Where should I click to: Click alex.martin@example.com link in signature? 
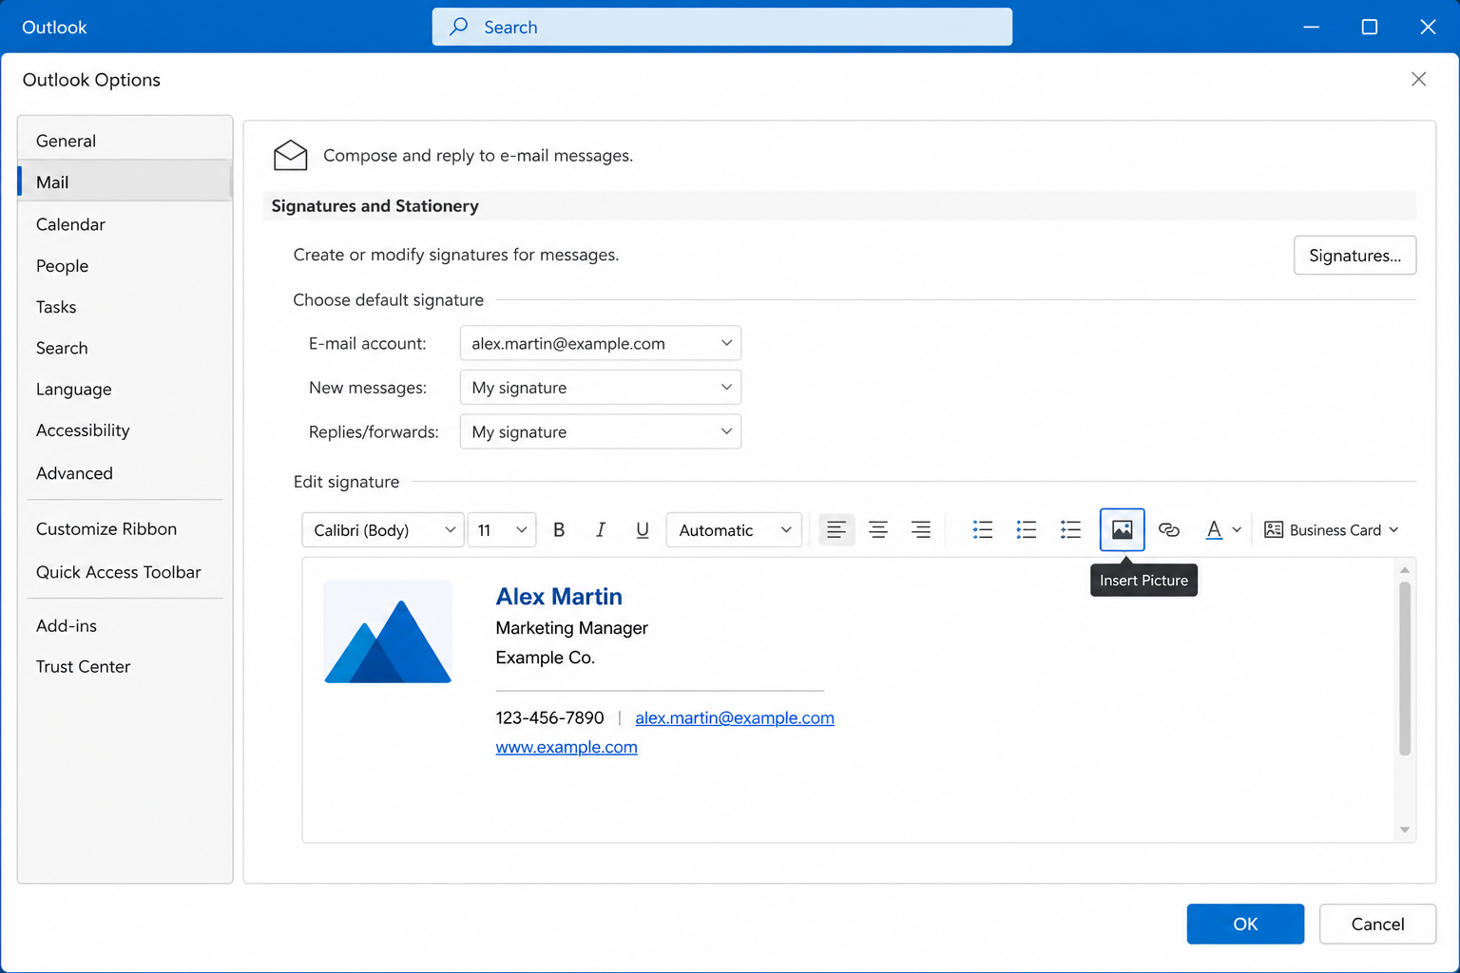coord(735,718)
